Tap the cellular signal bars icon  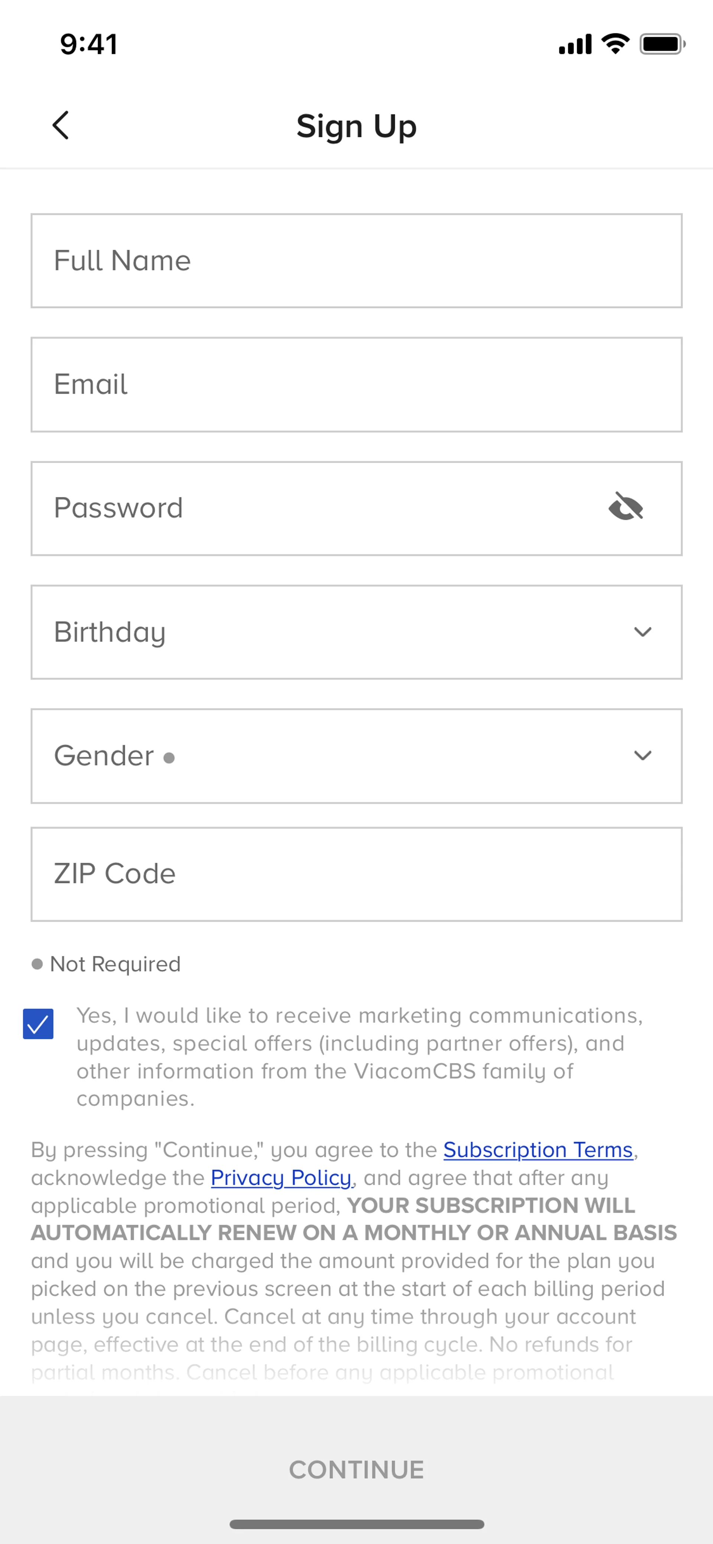[x=574, y=44]
